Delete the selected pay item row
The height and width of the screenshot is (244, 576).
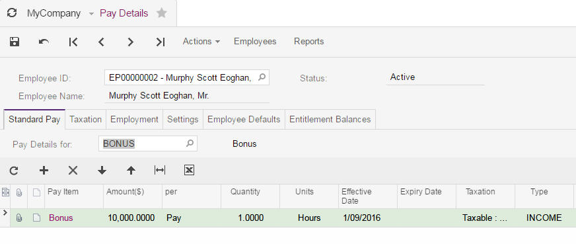(73, 170)
